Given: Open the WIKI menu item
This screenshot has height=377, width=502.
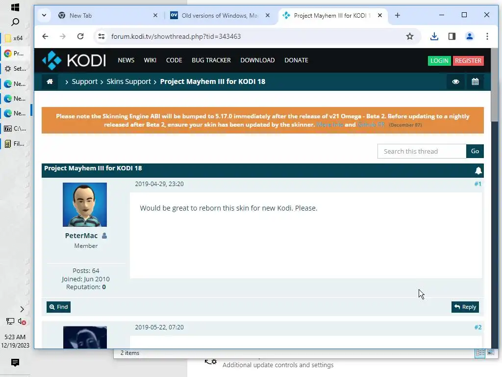Looking at the screenshot, I should pyautogui.click(x=150, y=60).
